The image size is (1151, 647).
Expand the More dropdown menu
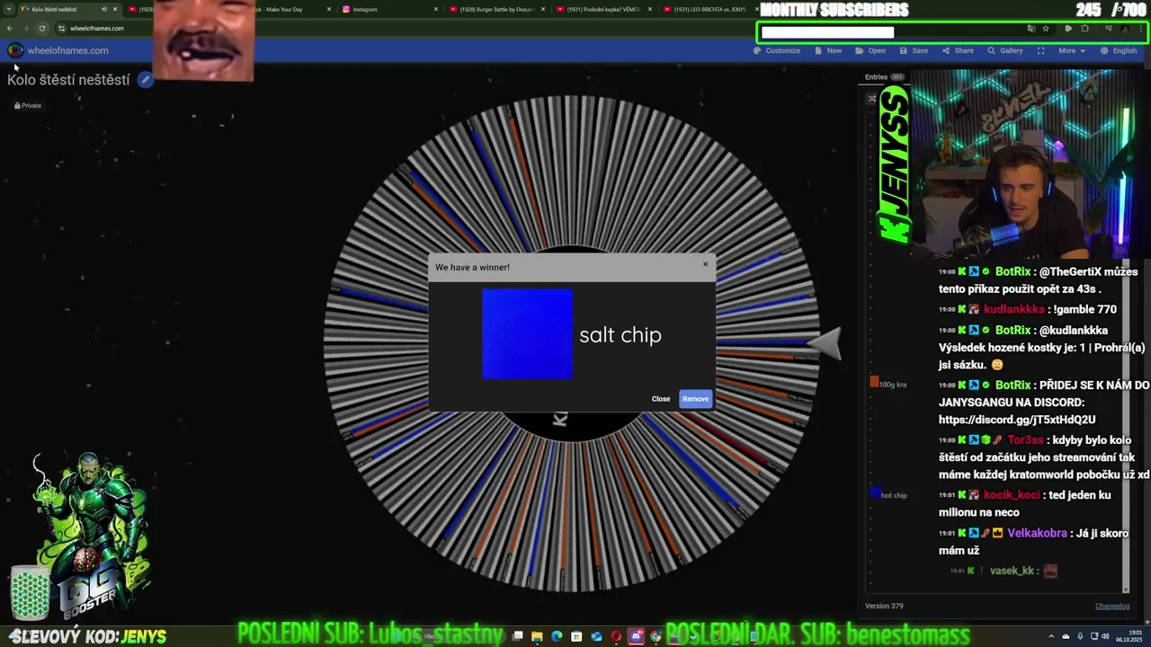(1071, 50)
